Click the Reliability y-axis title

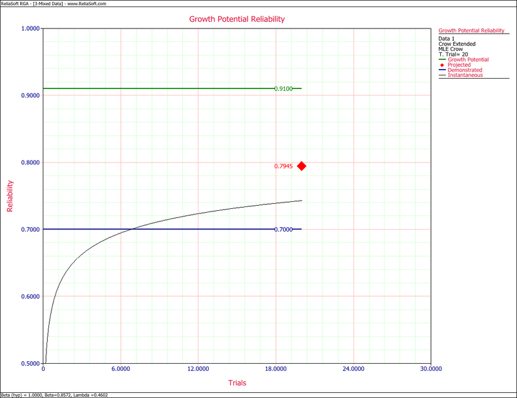tap(10, 196)
